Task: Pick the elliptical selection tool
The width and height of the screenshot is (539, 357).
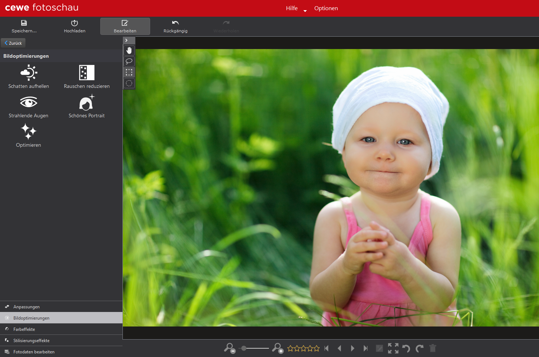Action: coord(129,83)
